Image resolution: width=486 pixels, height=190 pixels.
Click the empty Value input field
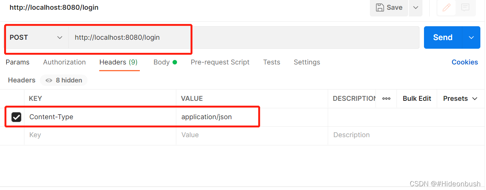252,135
